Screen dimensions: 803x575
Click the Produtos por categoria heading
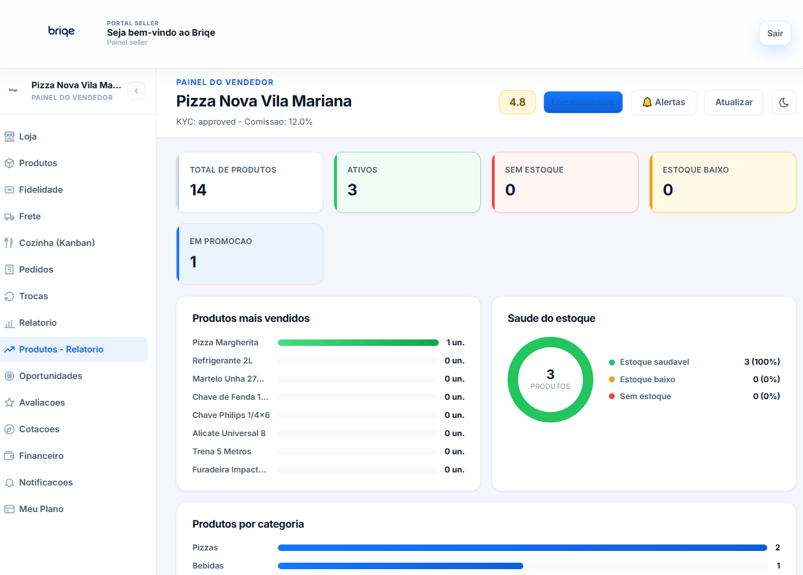tap(248, 524)
